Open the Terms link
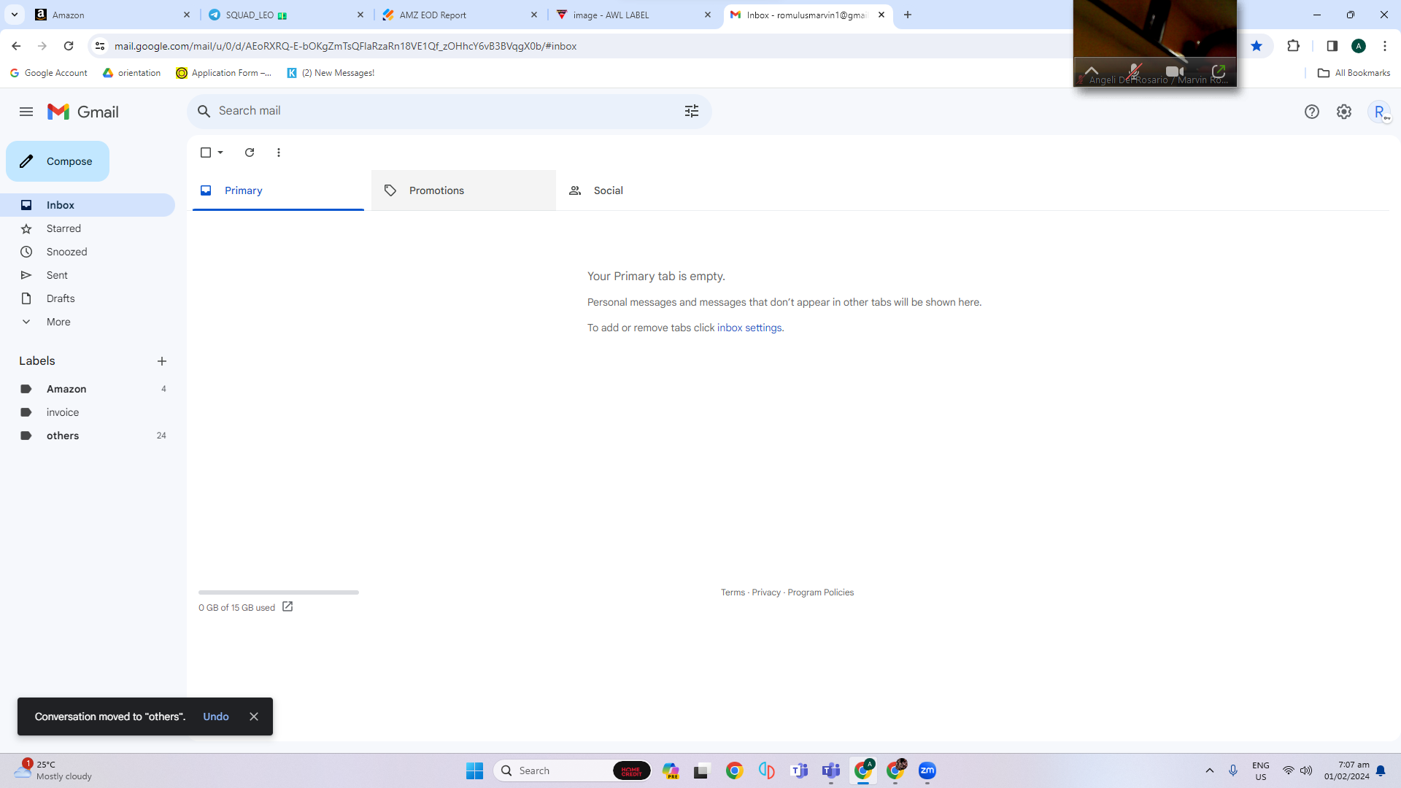This screenshot has height=788, width=1401. 733,592
